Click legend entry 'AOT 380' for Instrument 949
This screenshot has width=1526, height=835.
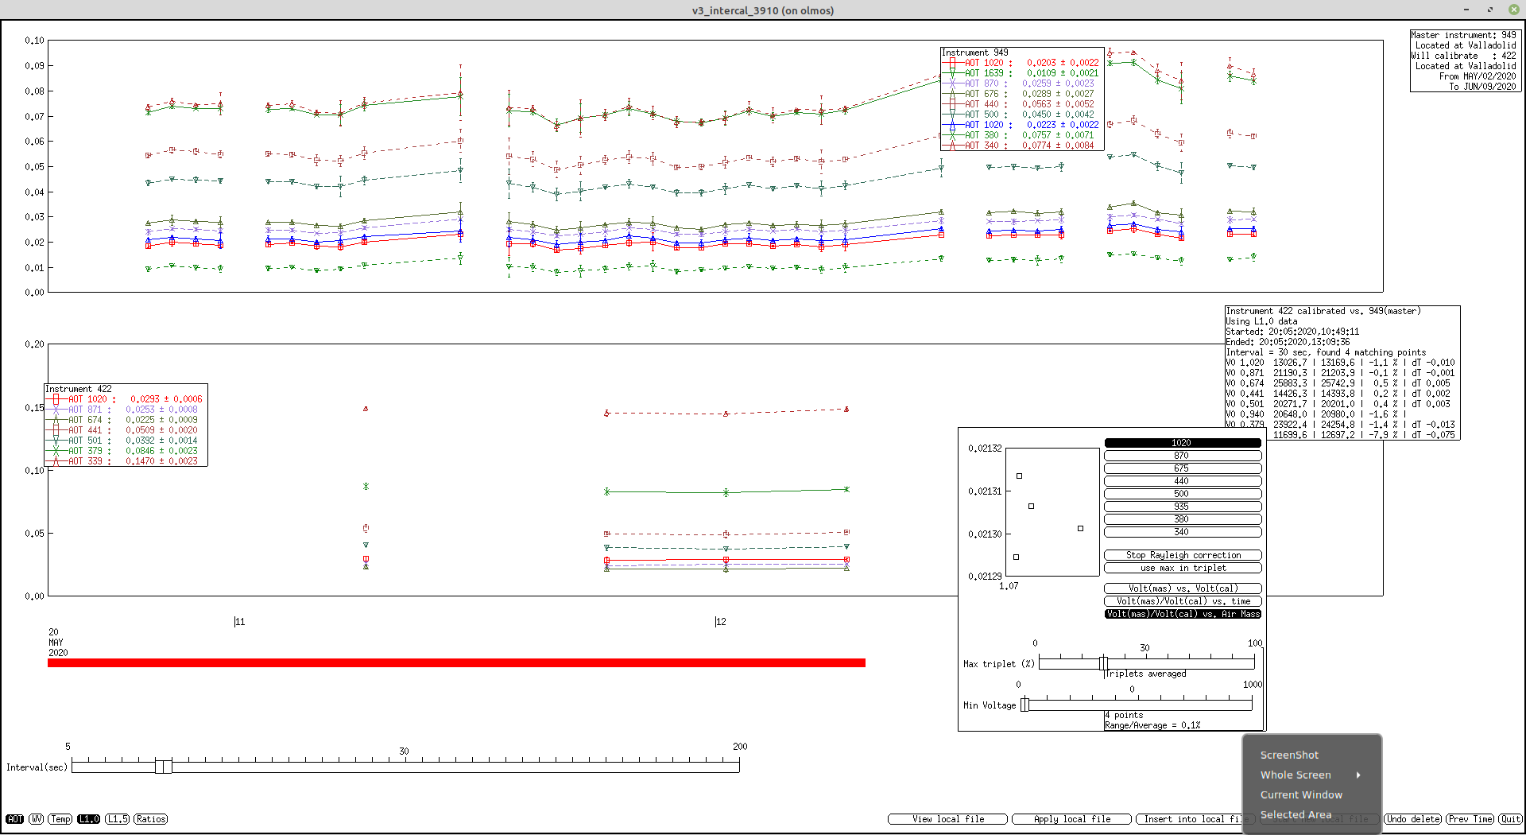[x=1021, y=135]
